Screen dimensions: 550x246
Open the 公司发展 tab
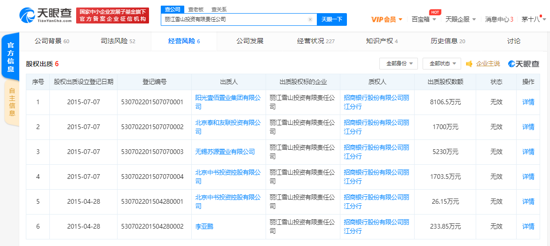pos(250,41)
